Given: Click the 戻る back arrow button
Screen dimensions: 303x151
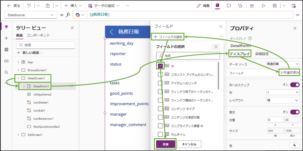Looking at the screenshot, I should tap(14, 6).
